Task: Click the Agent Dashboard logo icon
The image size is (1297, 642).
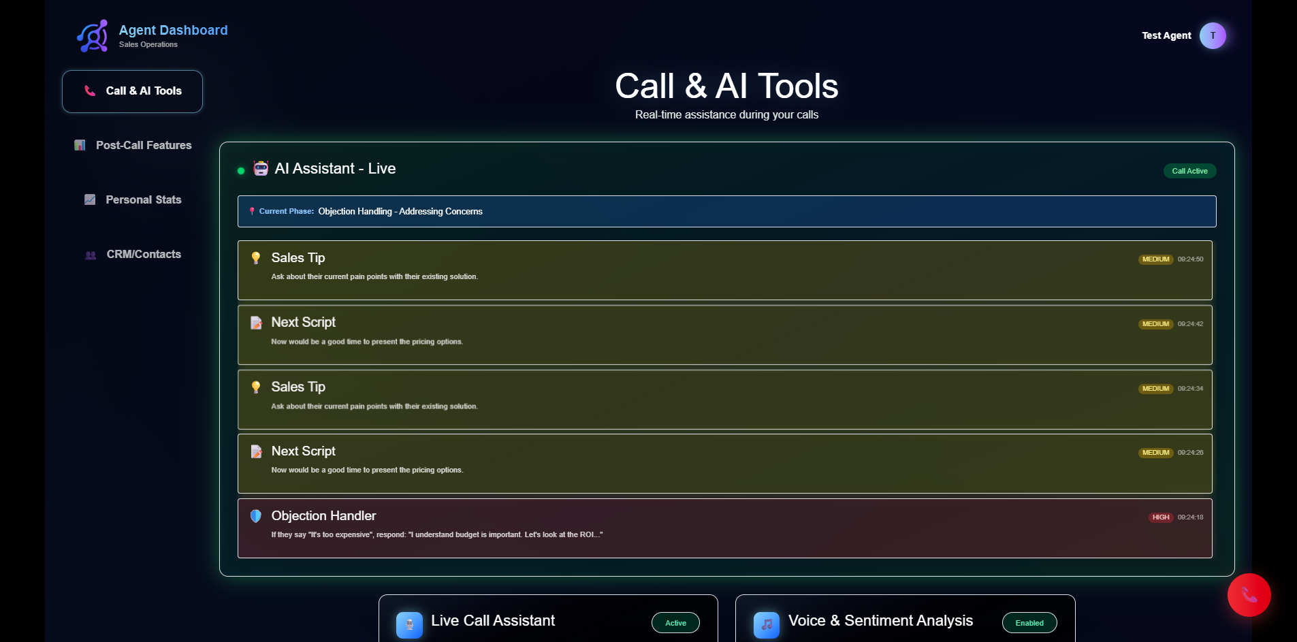Action: tap(93, 36)
